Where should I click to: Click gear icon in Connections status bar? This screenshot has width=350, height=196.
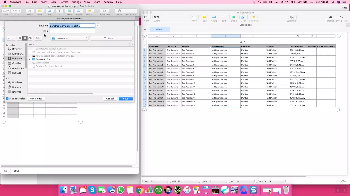[x=343, y=181]
